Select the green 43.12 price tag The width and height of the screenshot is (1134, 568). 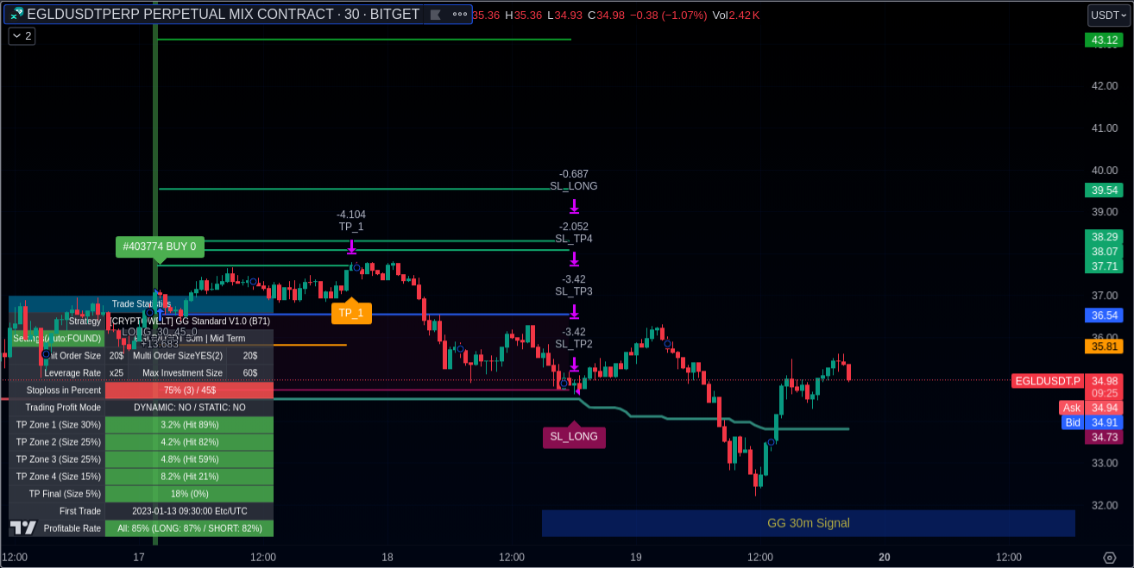[1105, 40]
